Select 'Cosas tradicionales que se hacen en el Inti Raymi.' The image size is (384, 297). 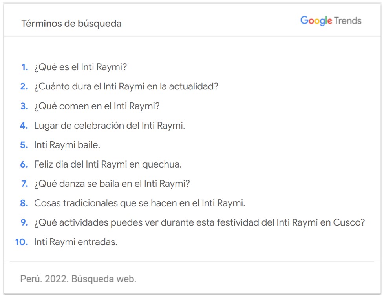pos(140,203)
